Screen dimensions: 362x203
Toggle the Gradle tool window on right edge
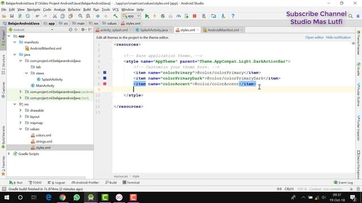coord(359,69)
